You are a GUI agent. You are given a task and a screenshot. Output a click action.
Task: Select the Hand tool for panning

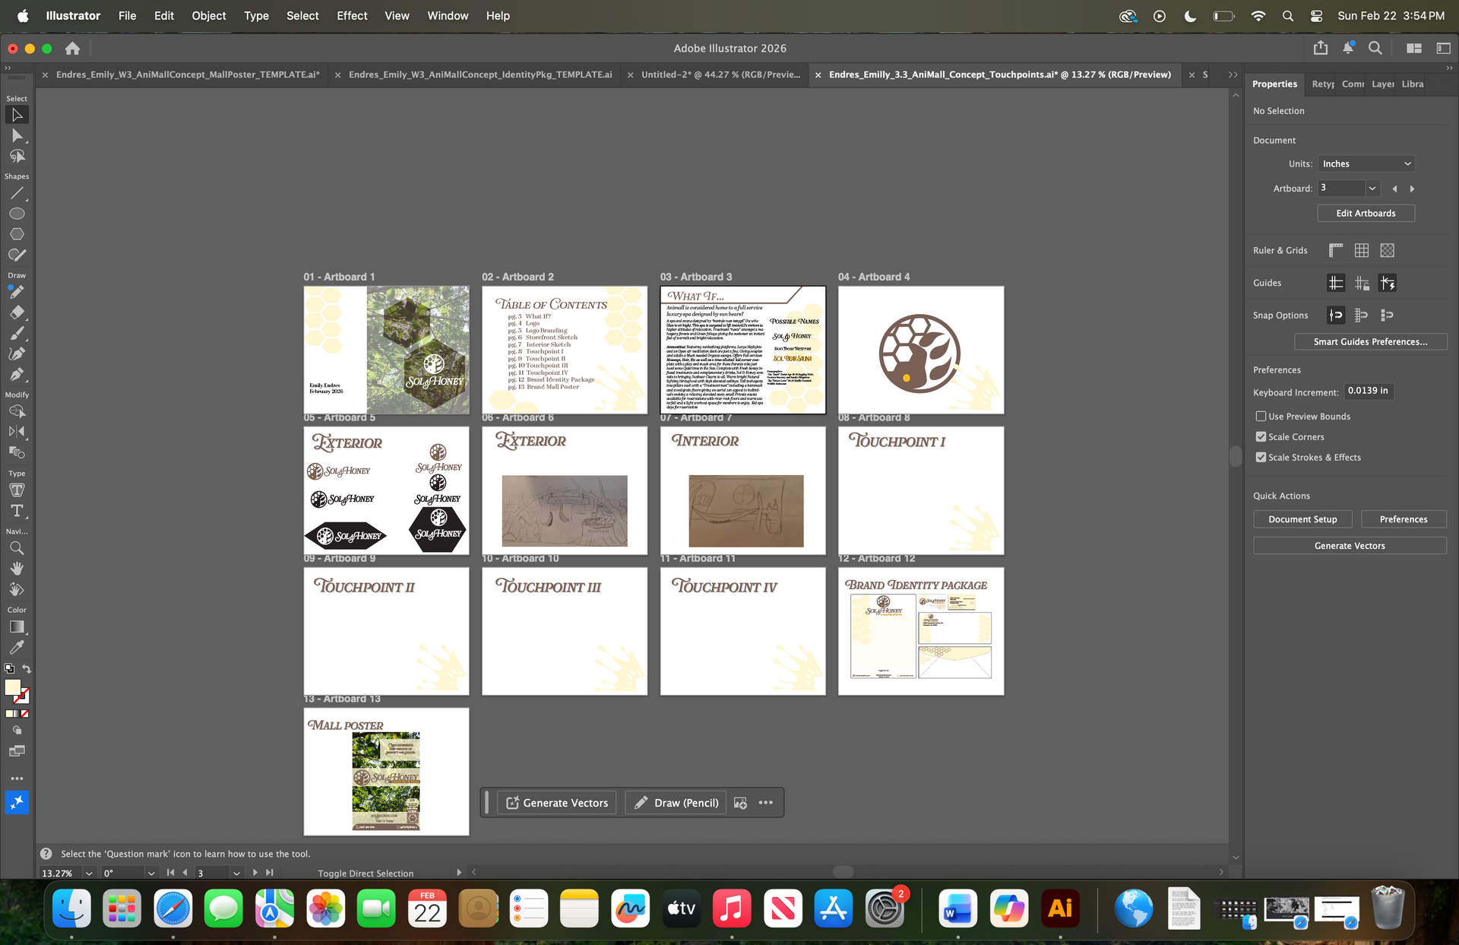17,569
